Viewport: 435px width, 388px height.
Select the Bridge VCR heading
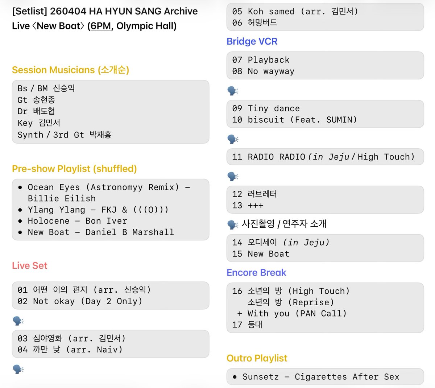click(252, 41)
